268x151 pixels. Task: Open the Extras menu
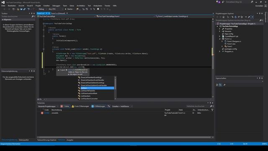tap(72, 5)
